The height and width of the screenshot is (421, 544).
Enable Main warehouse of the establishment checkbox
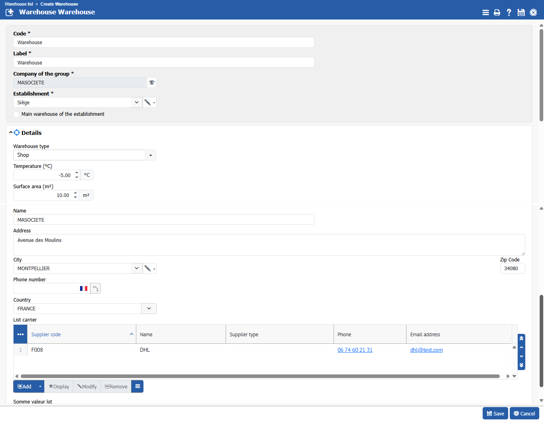(16, 115)
